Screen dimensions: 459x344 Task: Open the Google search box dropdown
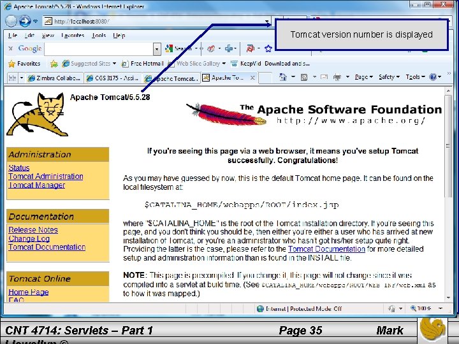157,49
